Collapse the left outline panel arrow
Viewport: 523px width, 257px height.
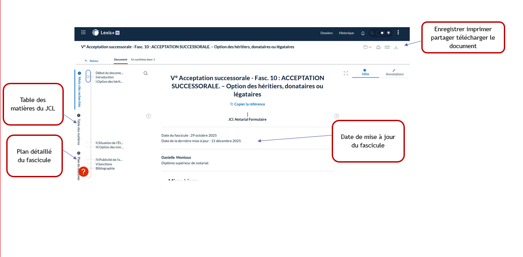coord(148,116)
